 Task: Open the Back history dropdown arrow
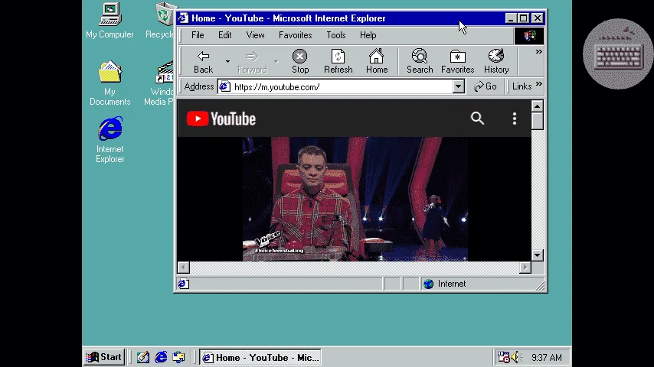[227, 62]
